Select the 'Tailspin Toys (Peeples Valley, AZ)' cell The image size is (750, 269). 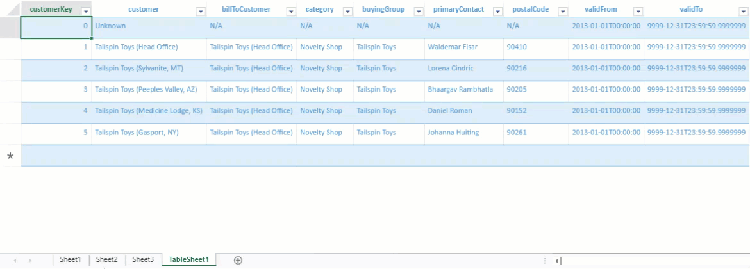(149, 90)
